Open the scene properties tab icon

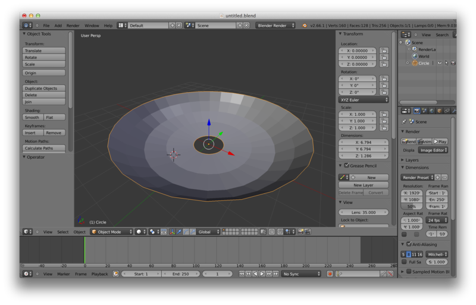point(424,111)
